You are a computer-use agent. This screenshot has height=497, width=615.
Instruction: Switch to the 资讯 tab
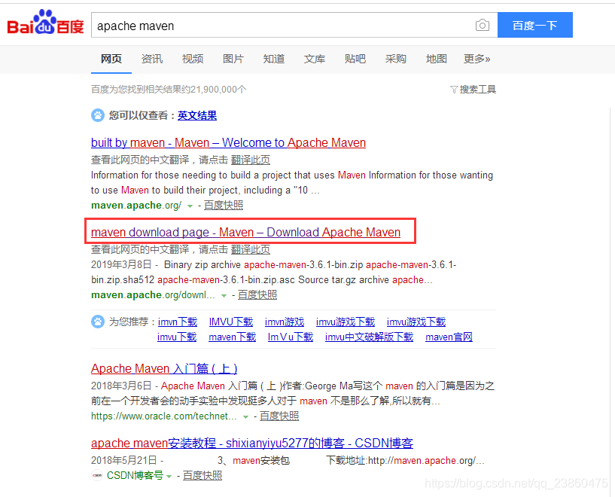click(152, 59)
